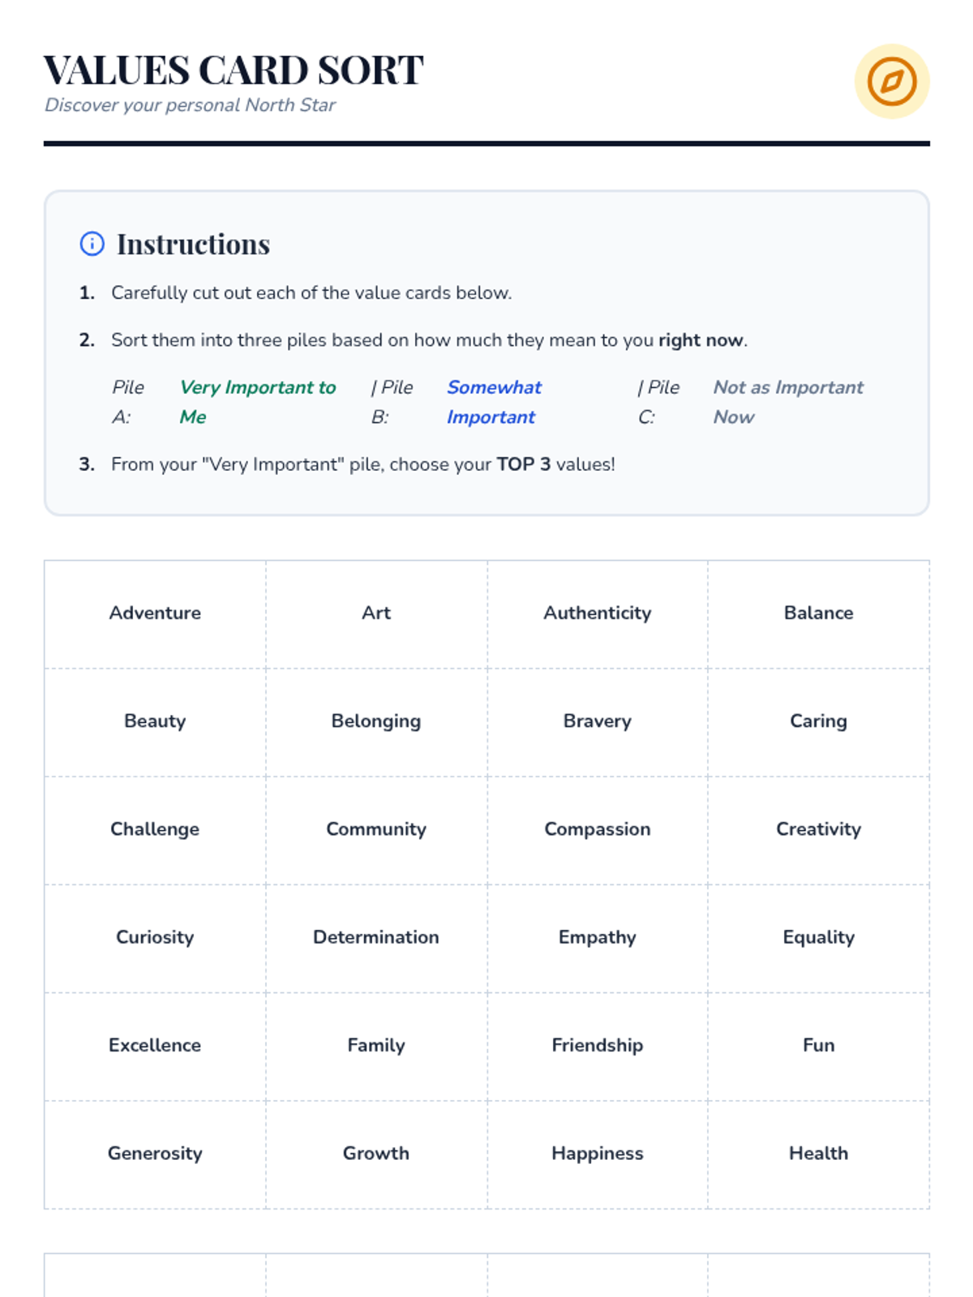
Task: Select the Community card
Action: 376,829
